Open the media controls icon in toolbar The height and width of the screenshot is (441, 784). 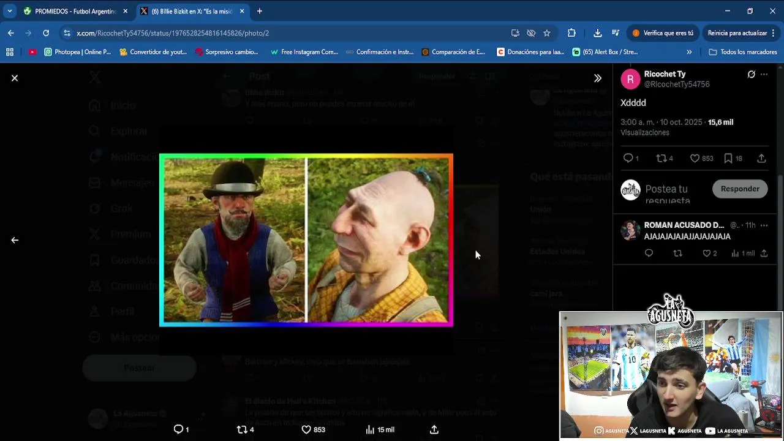616,33
